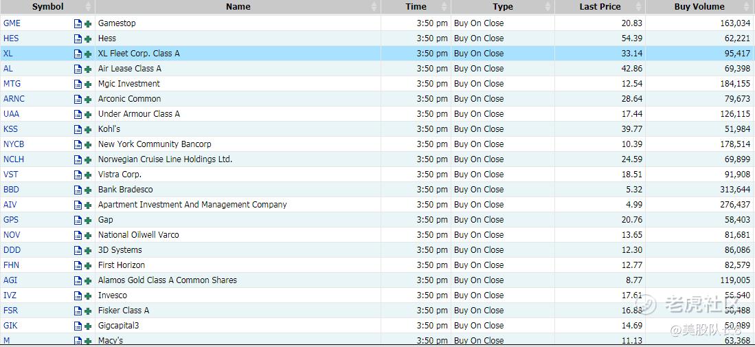The height and width of the screenshot is (347, 755).
Task: Add AIV using its plus icon
Action: click(88, 205)
